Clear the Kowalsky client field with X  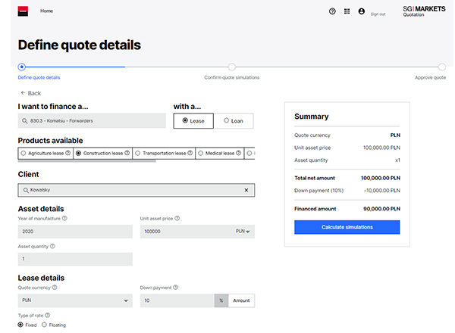(246, 190)
